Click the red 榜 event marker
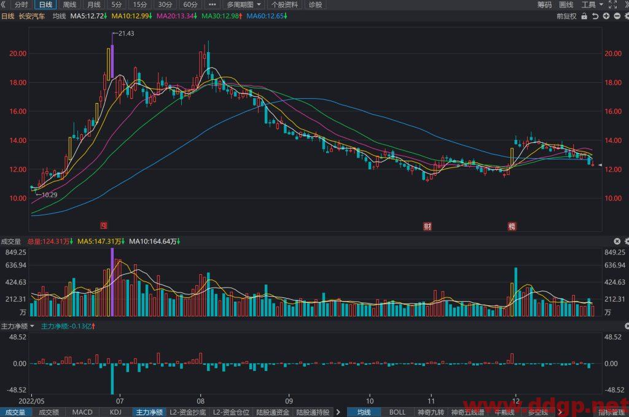The height and width of the screenshot is (417, 629). 512,226
